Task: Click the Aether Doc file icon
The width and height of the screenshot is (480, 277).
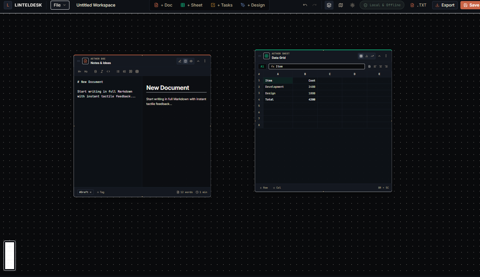Action: click(85, 61)
